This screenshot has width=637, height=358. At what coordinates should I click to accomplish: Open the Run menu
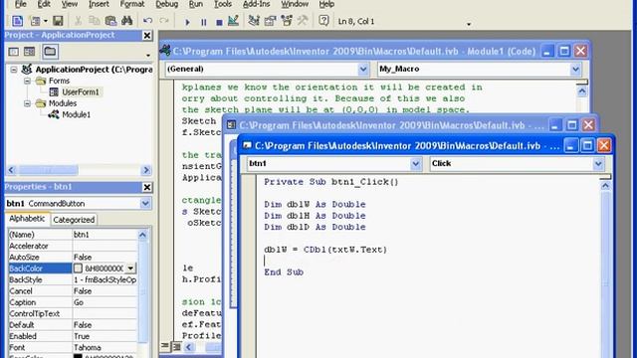click(196, 4)
